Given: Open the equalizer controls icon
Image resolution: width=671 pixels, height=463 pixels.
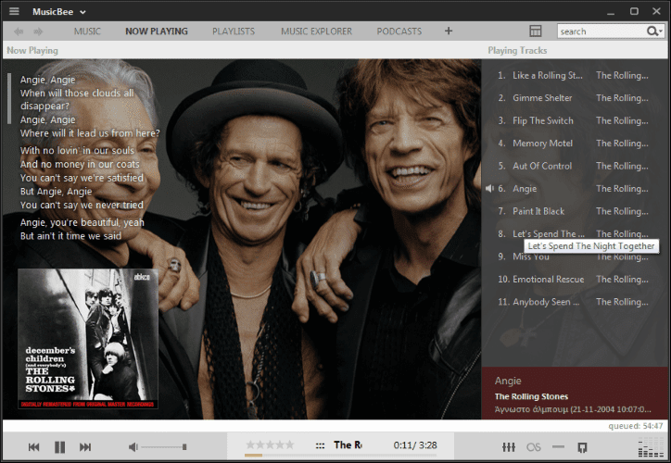Looking at the screenshot, I should tap(509, 447).
